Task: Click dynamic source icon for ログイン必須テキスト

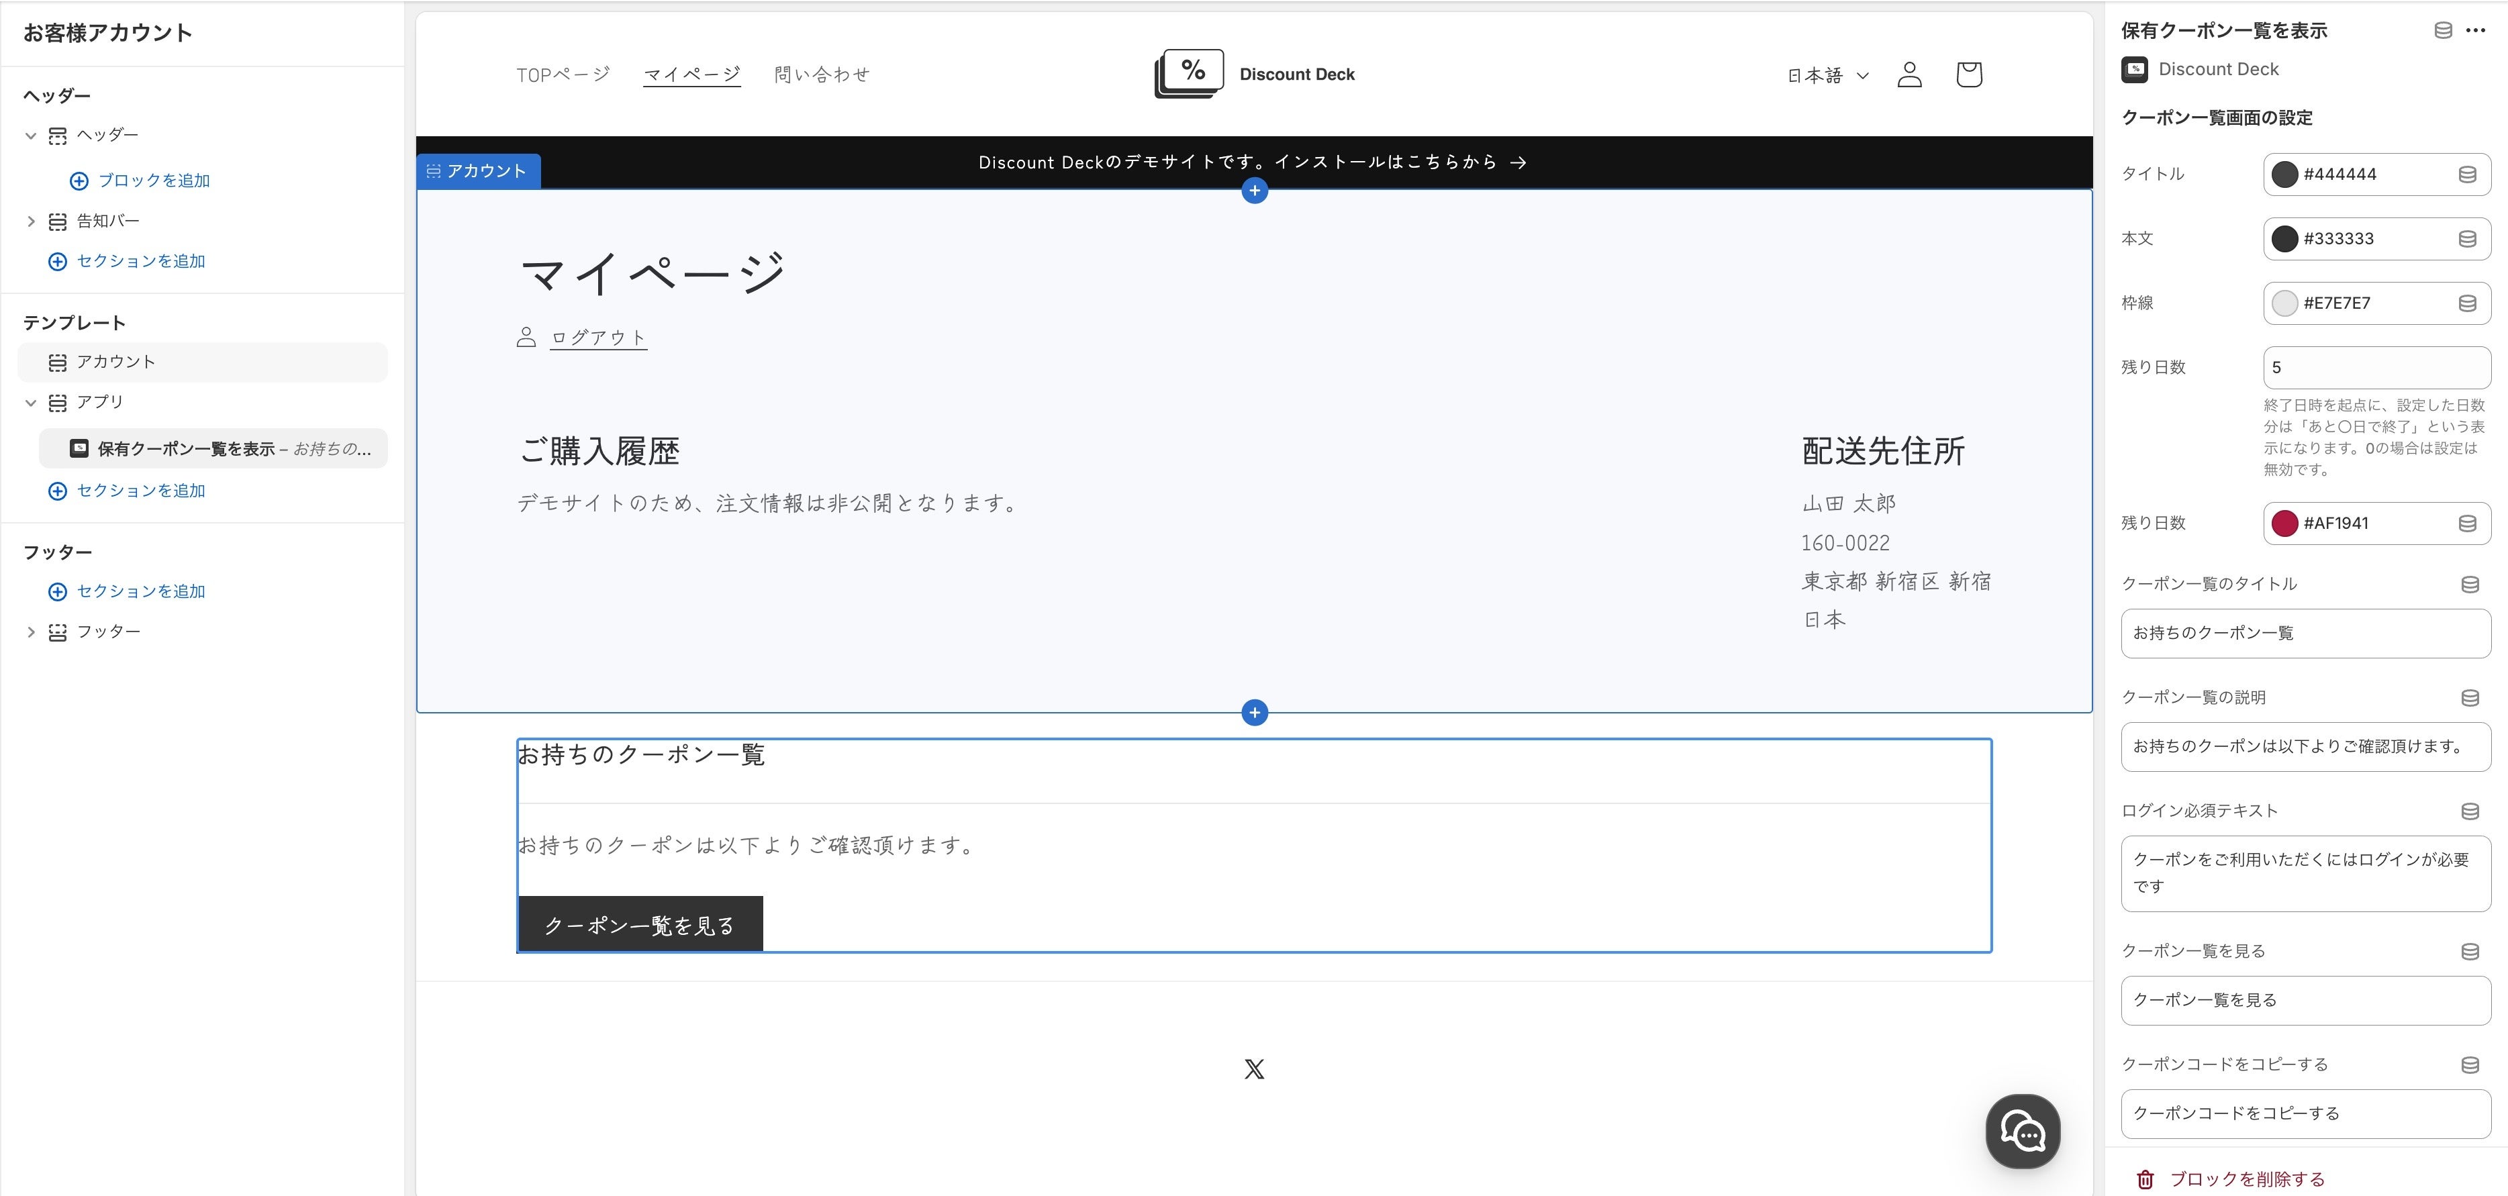Action: (x=2470, y=811)
